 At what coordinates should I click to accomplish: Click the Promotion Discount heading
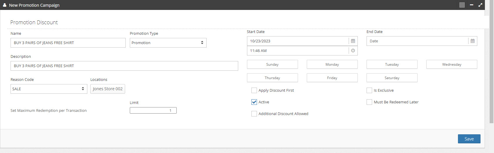[x=34, y=22]
